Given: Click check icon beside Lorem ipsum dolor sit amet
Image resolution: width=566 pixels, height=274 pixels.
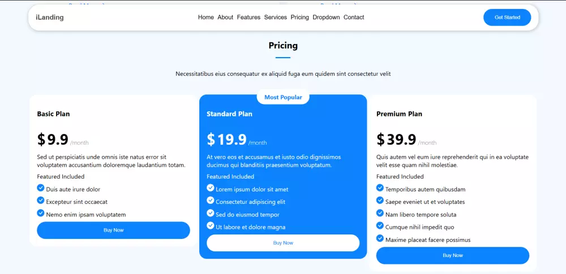Looking at the screenshot, I should [x=211, y=188].
